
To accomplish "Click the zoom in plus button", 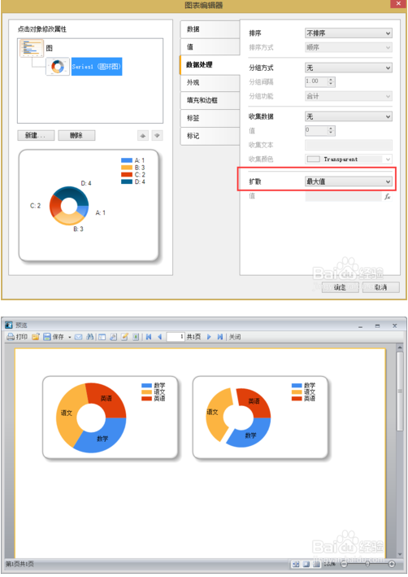I will (392, 564).
